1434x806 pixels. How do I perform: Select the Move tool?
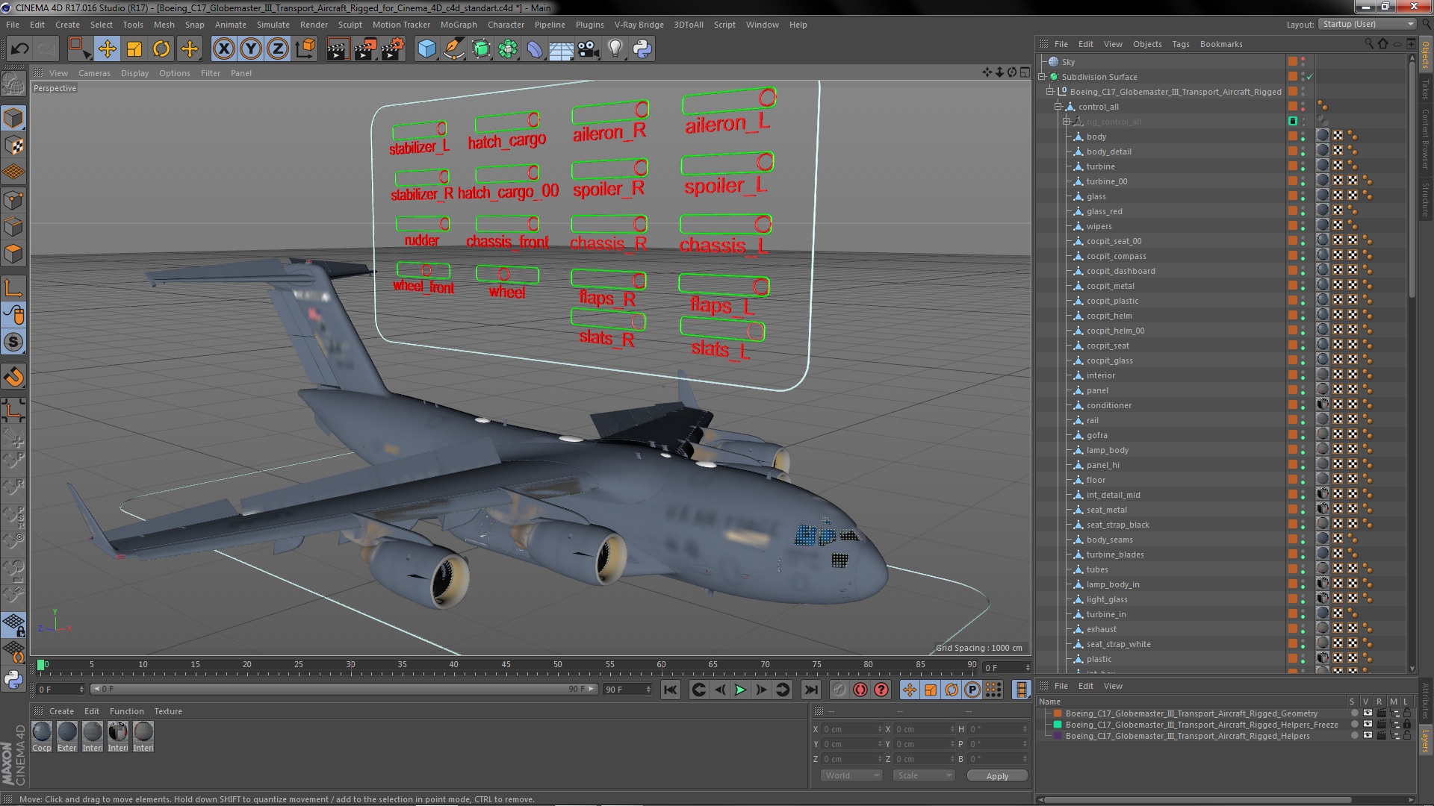(107, 49)
